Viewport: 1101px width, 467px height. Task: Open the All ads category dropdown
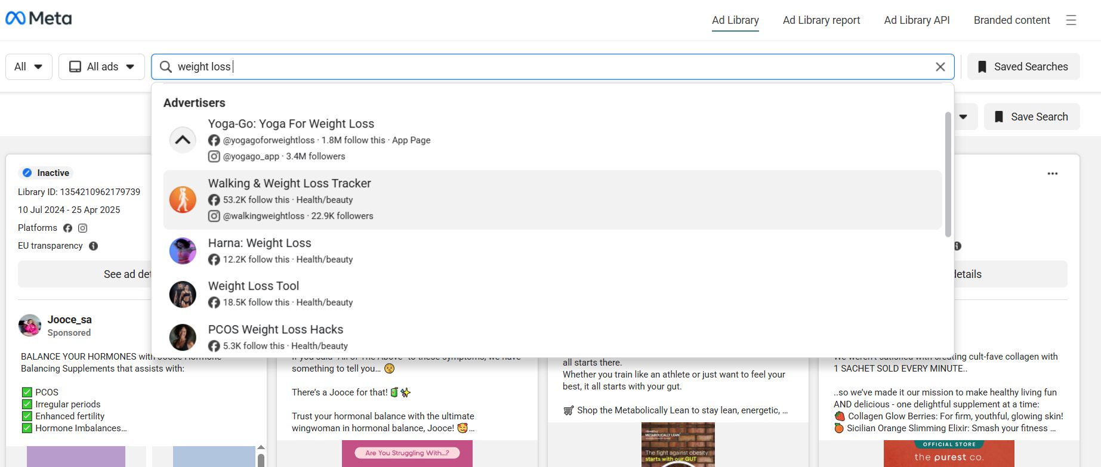tap(101, 67)
